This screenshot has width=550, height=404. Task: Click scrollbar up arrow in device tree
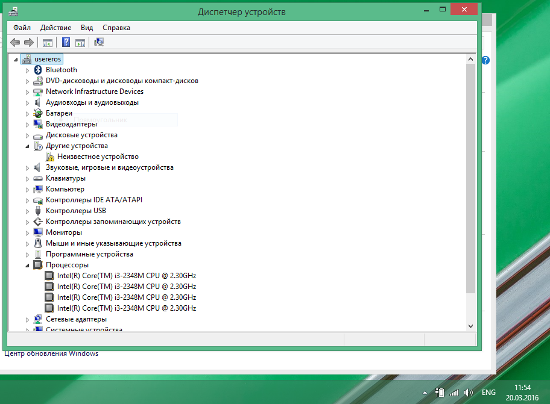coord(471,59)
